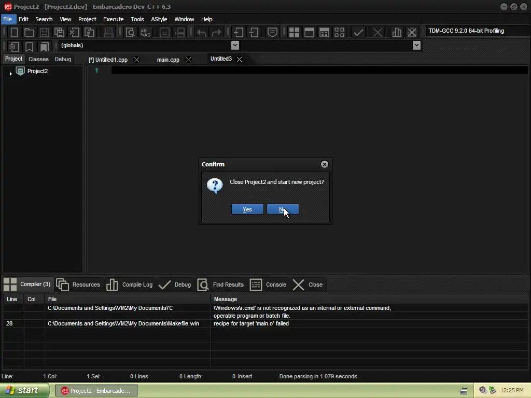
Task: Click the Project2 node icon in tree
Action: click(20, 71)
